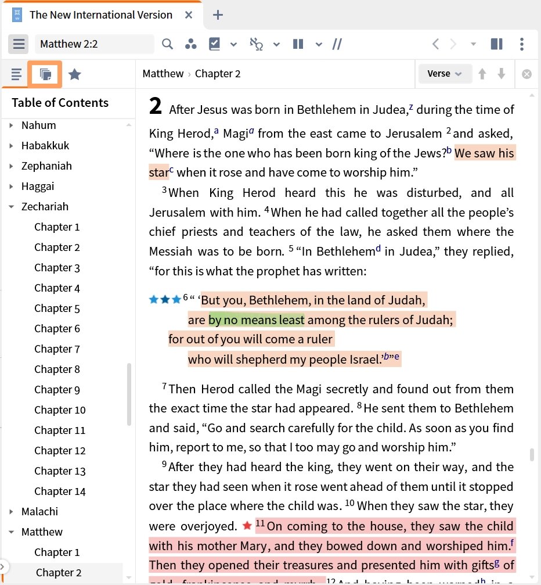Viewport: 541px width, 585px height.
Task: Open the panel kebab menu
Action: pyautogui.click(x=522, y=44)
